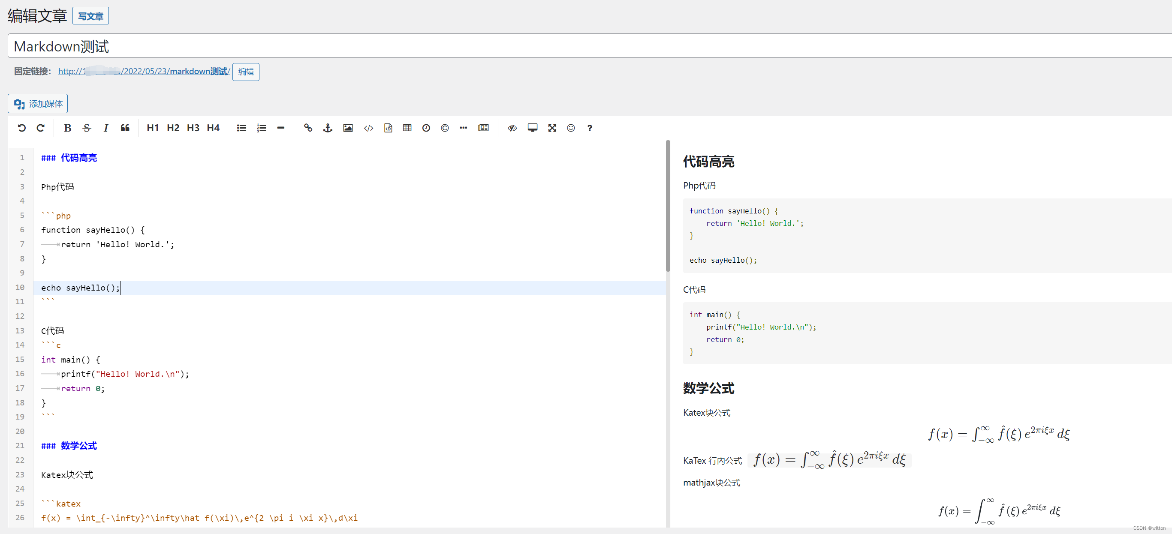This screenshot has width=1172, height=534.
Task: Click the 写文章 button
Action: pos(90,16)
